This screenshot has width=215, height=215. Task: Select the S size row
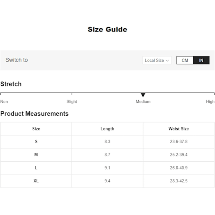pyautogui.click(x=107, y=142)
